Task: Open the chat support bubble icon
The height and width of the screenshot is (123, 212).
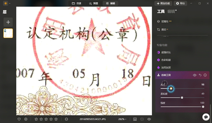Action: [x=206, y=117]
